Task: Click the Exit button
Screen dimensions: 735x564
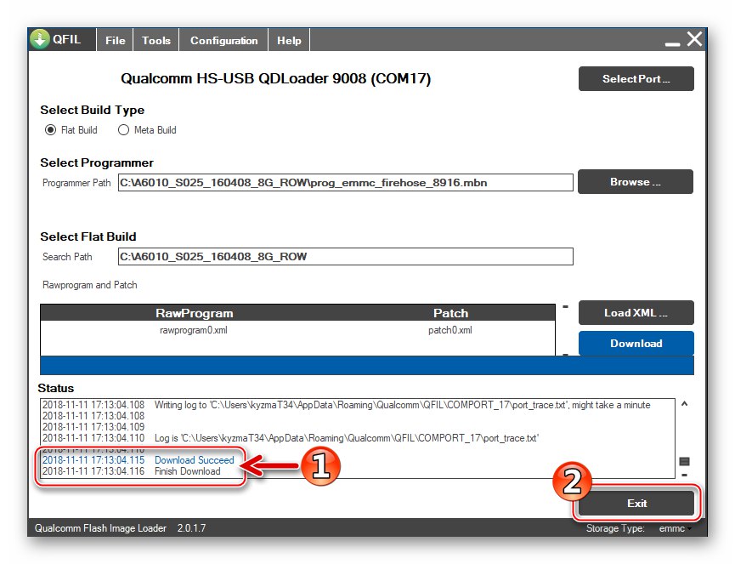Action: [636, 503]
